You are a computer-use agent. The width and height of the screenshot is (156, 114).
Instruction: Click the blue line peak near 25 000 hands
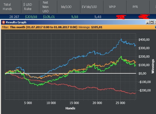pos(121,39)
